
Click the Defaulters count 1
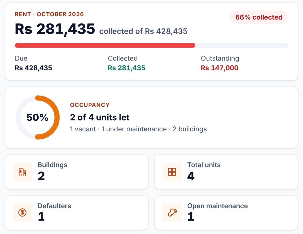(41, 217)
